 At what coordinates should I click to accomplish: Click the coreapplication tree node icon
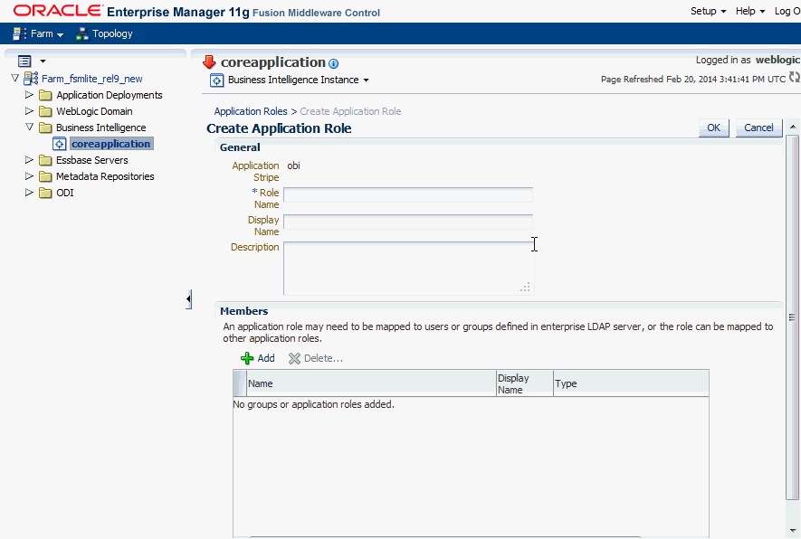pos(59,144)
